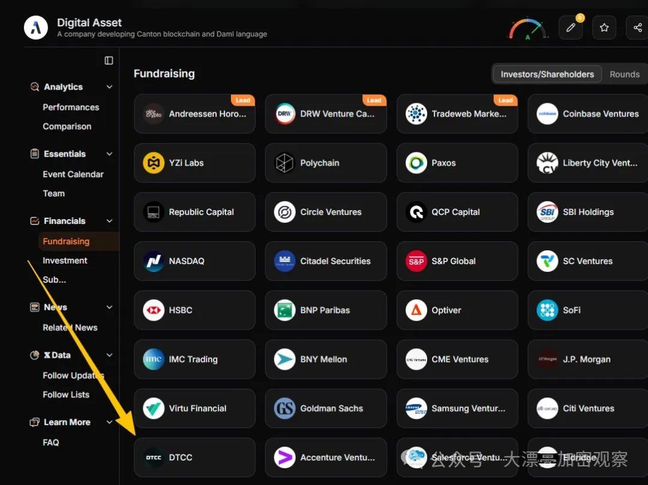Image resolution: width=648 pixels, height=485 pixels.
Task: Click the HSBC logo icon
Action: click(x=154, y=310)
